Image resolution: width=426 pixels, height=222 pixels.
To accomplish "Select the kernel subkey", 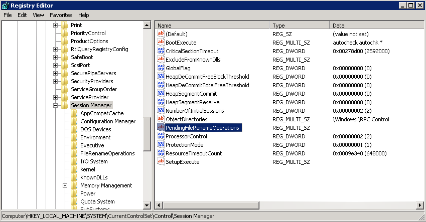I will [x=88, y=169].
